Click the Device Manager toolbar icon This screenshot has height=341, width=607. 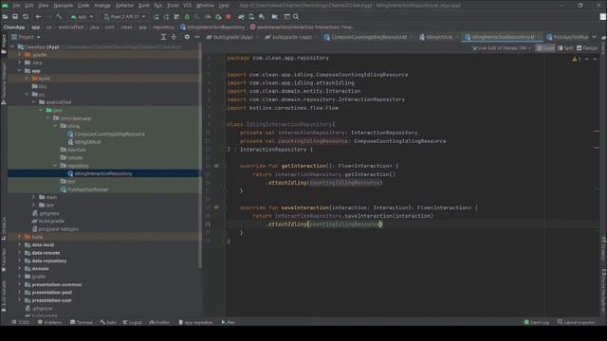tap(251, 17)
